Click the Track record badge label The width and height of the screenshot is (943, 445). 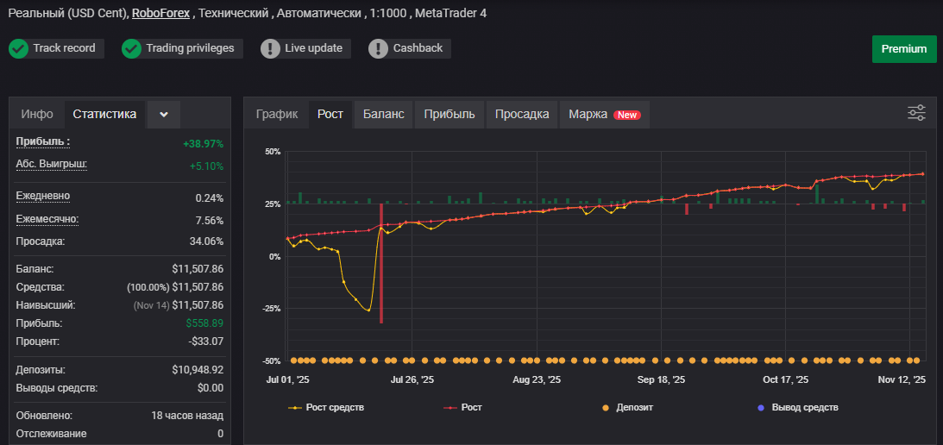pyautogui.click(x=65, y=48)
